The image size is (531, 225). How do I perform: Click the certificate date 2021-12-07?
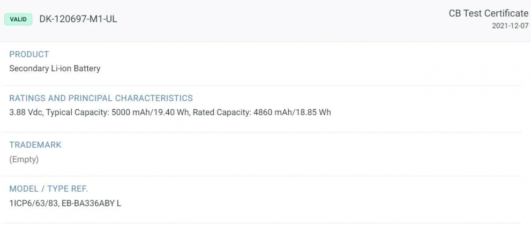click(510, 26)
